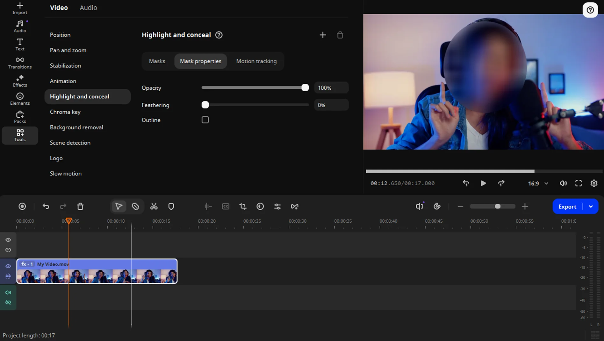Open the Effects panel in sidebar
Viewport: 604px width, 341px height.
pyautogui.click(x=20, y=81)
